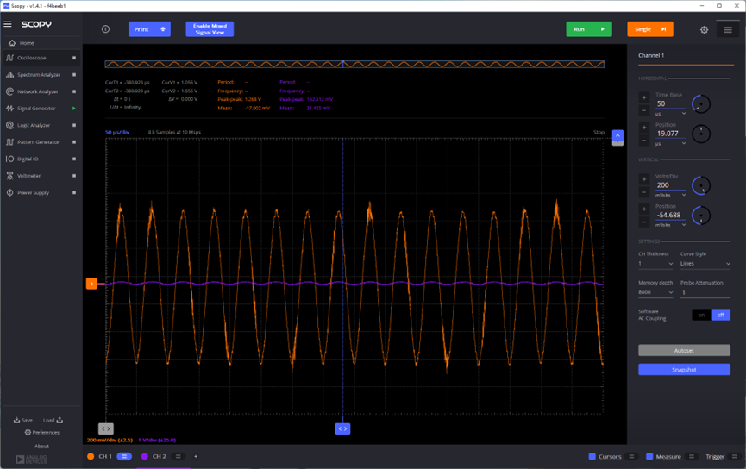Toggle the Spectrum Analyzer run/stop square
The height and width of the screenshot is (469, 746).
point(74,75)
